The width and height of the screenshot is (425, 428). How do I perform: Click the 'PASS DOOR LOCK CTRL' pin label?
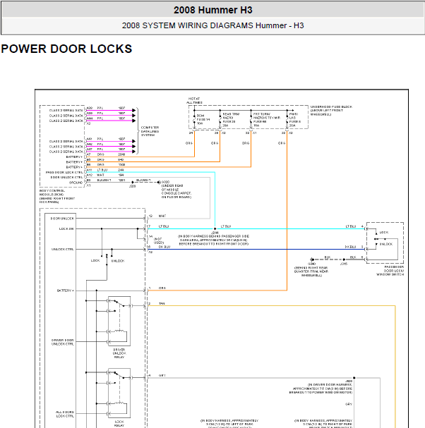[x=64, y=172]
